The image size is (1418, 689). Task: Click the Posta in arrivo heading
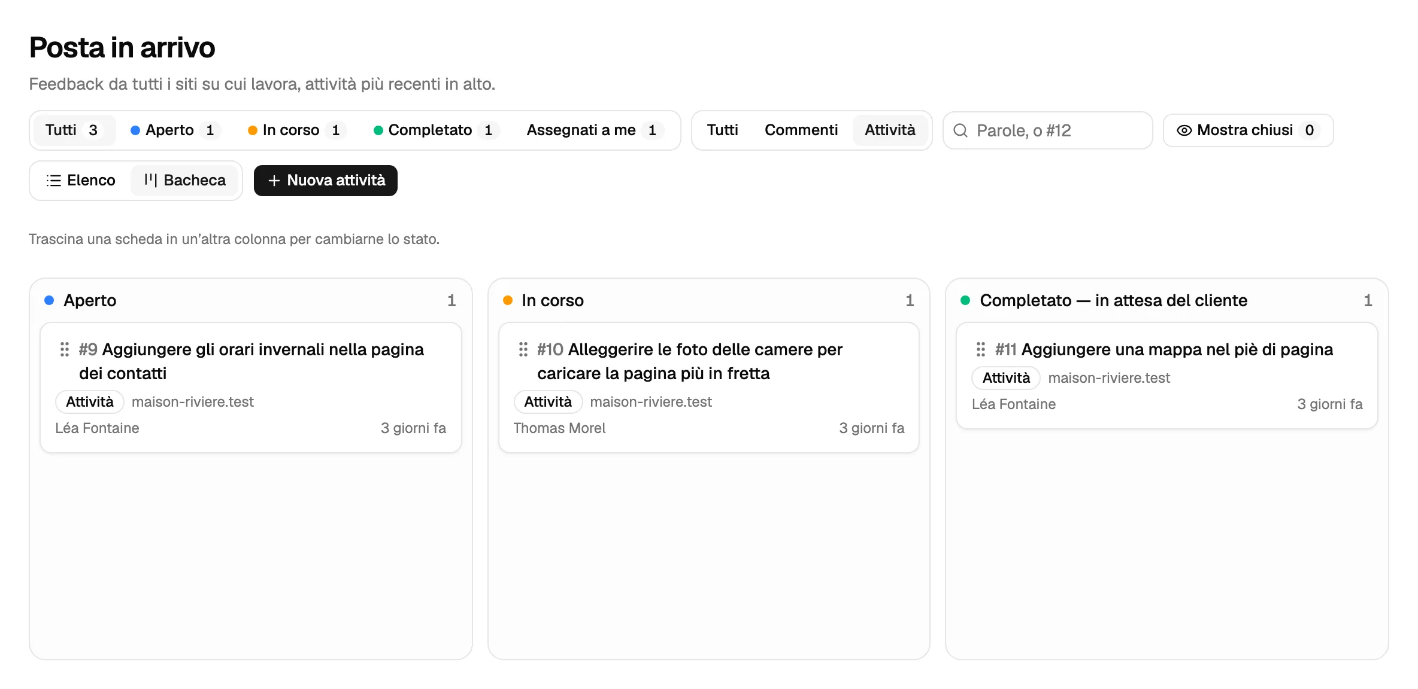(122, 47)
